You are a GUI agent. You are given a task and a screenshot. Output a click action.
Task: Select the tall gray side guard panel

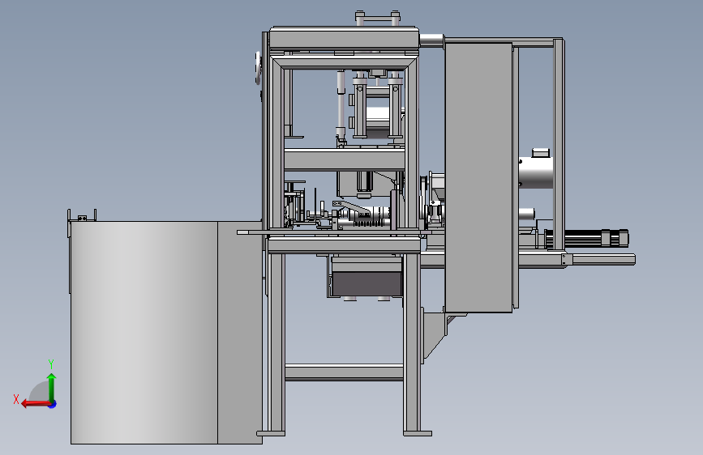tap(478, 177)
